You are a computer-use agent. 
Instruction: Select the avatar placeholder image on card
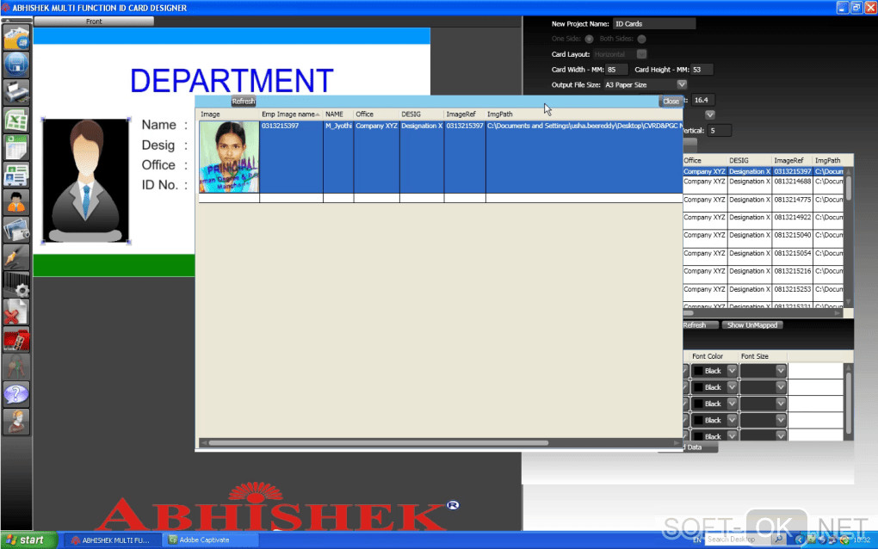pos(86,181)
